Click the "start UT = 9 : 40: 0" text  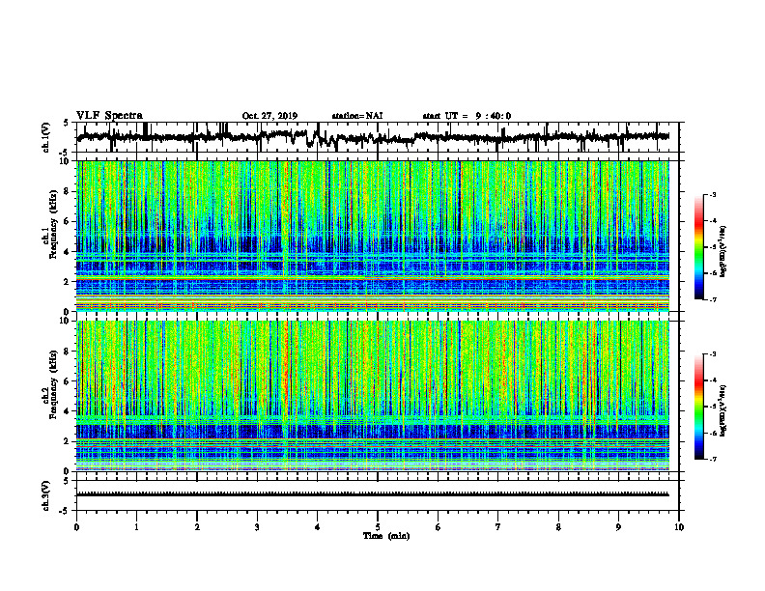467,116
